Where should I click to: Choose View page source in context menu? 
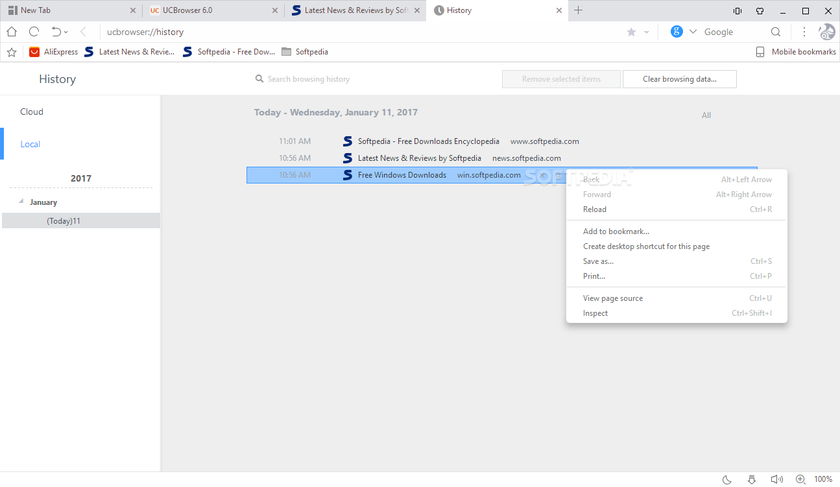click(677, 298)
